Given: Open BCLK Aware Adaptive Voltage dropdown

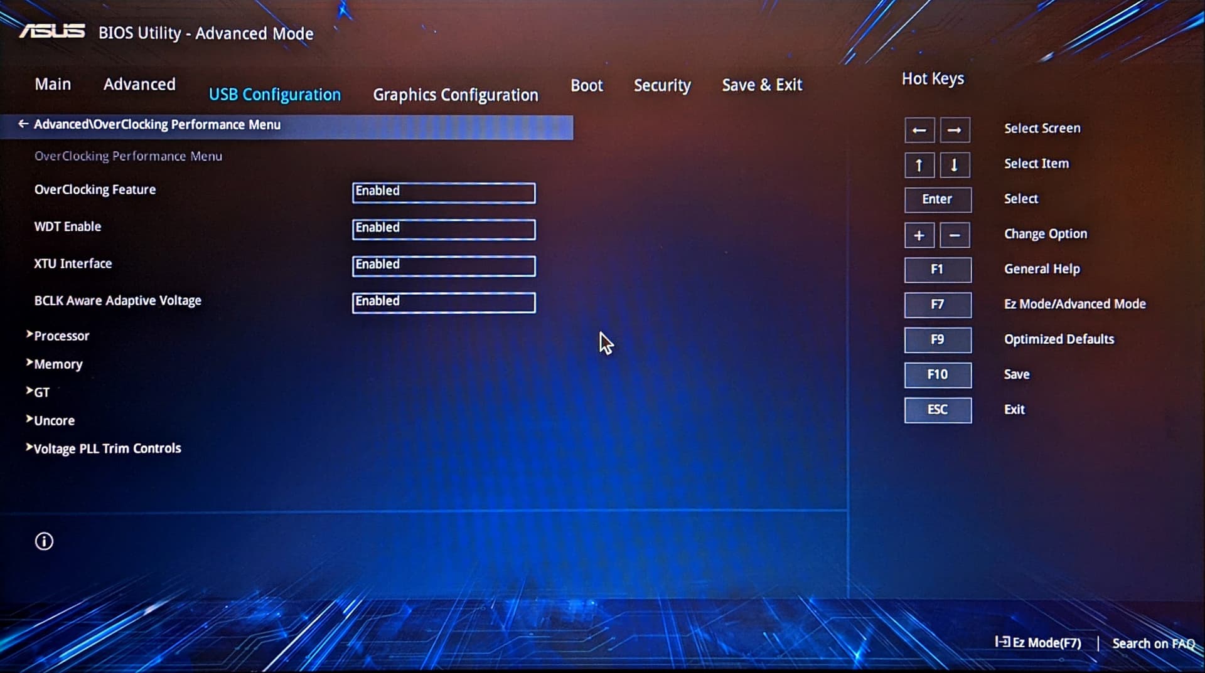Looking at the screenshot, I should 444,303.
